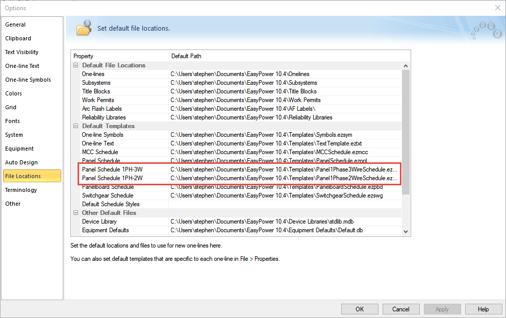This screenshot has width=506, height=318.
Task: Collapse the Default File Locations group
Action: click(76, 65)
